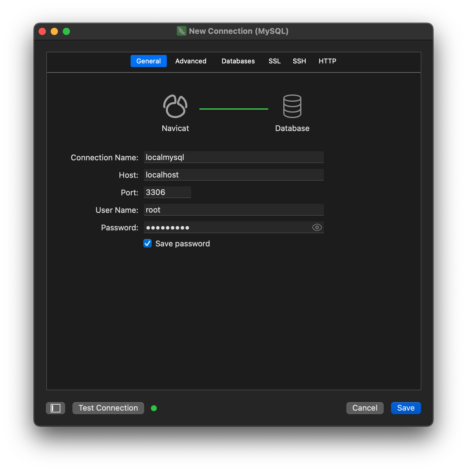The image size is (467, 471).
Task: Toggle the sidebar panel icon at bottom left
Action: click(55, 408)
